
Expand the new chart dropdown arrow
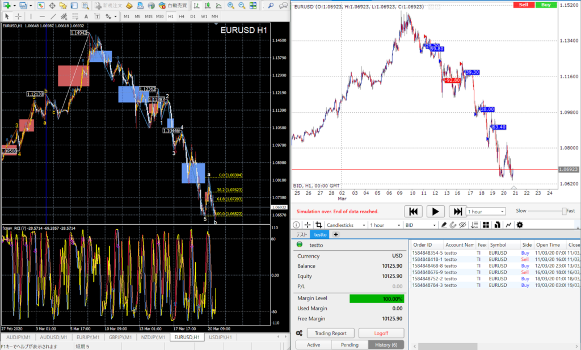tap(14, 6)
